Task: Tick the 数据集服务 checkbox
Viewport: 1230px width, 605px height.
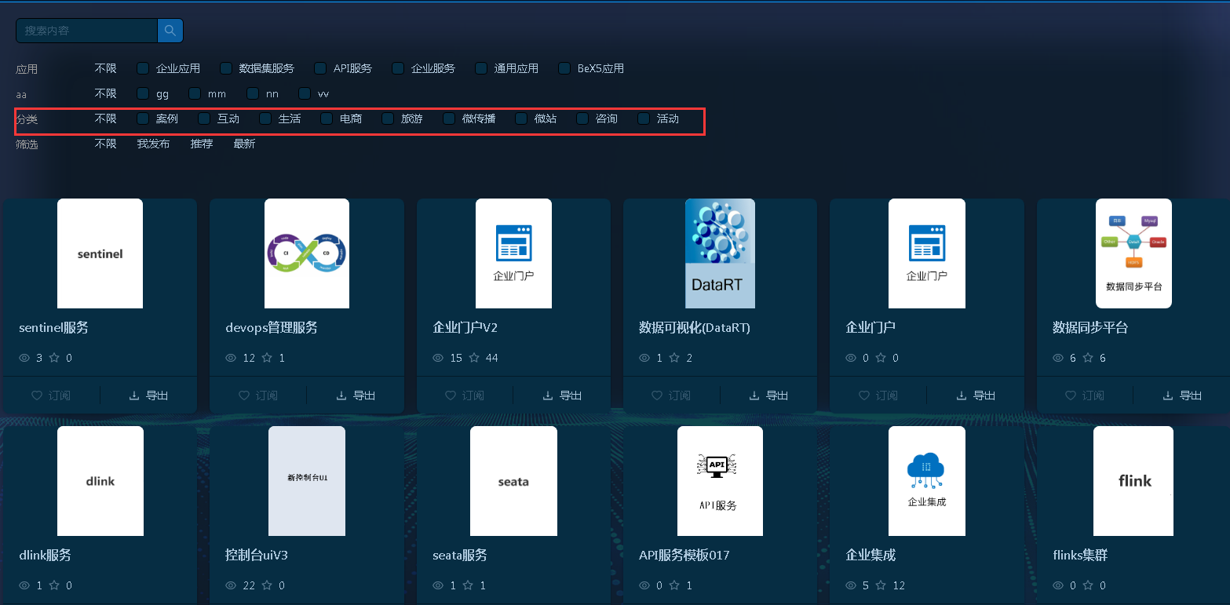Action: pos(226,68)
